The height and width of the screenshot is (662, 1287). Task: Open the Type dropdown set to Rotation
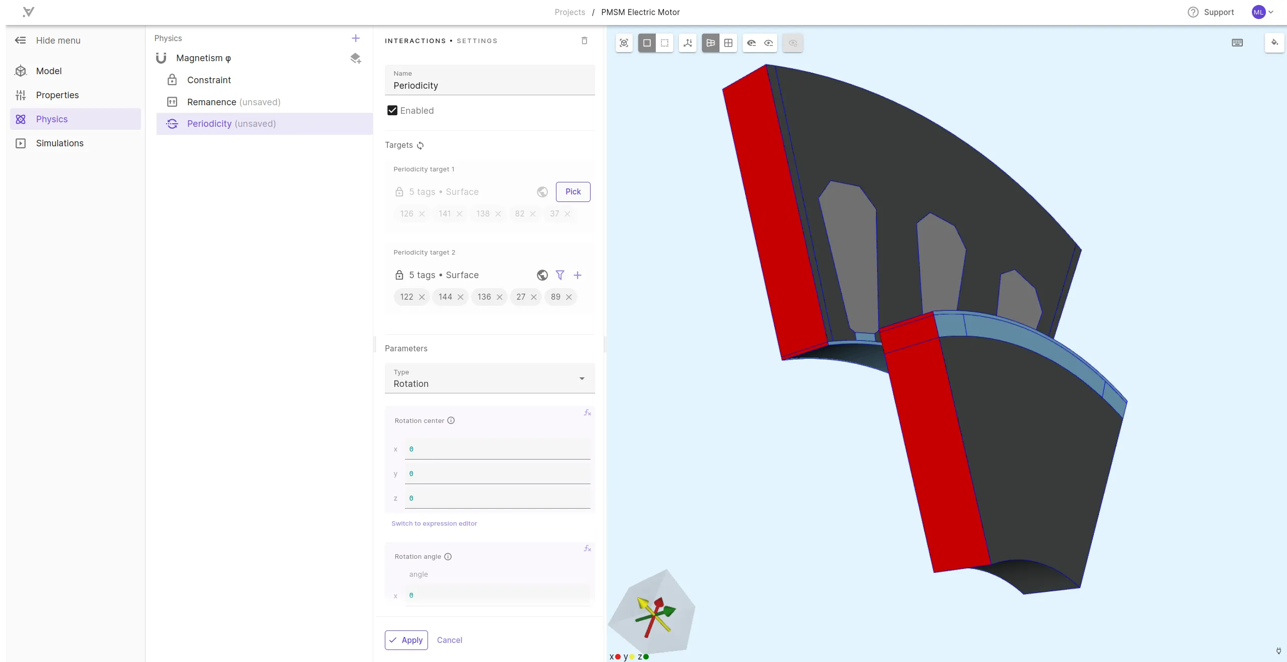490,378
